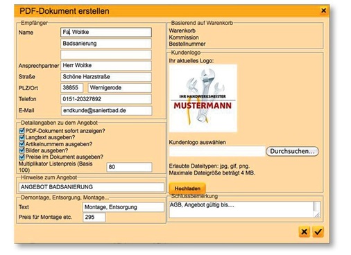Click the Schlussbemerkung textarea scrollbar

point(317,206)
